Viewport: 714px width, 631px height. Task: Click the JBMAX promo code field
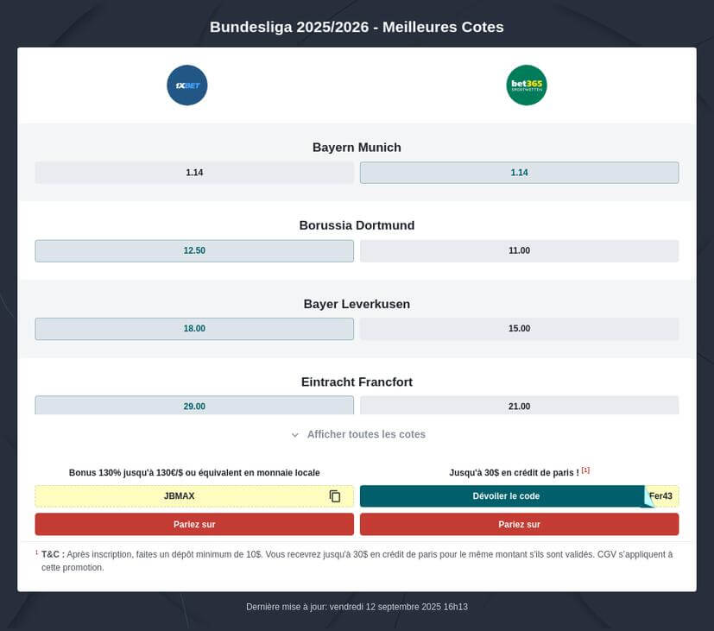pyautogui.click(x=194, y=496)
